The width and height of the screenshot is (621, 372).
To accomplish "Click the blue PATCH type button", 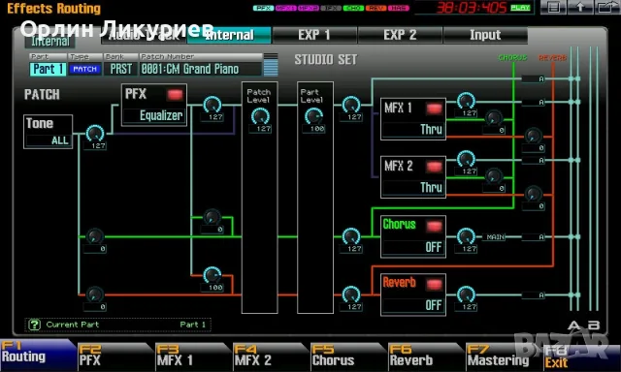I will click(84, 69).
